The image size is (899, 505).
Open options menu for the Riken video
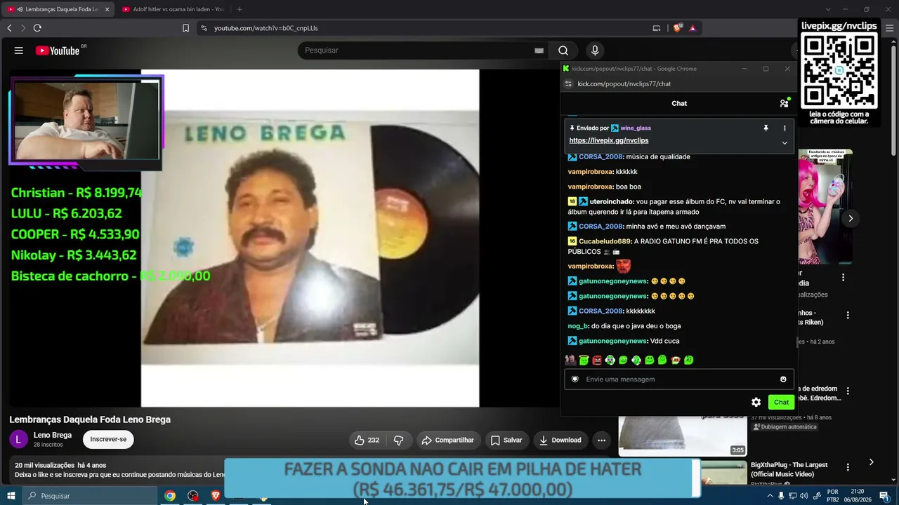click(x=848, y=316)
